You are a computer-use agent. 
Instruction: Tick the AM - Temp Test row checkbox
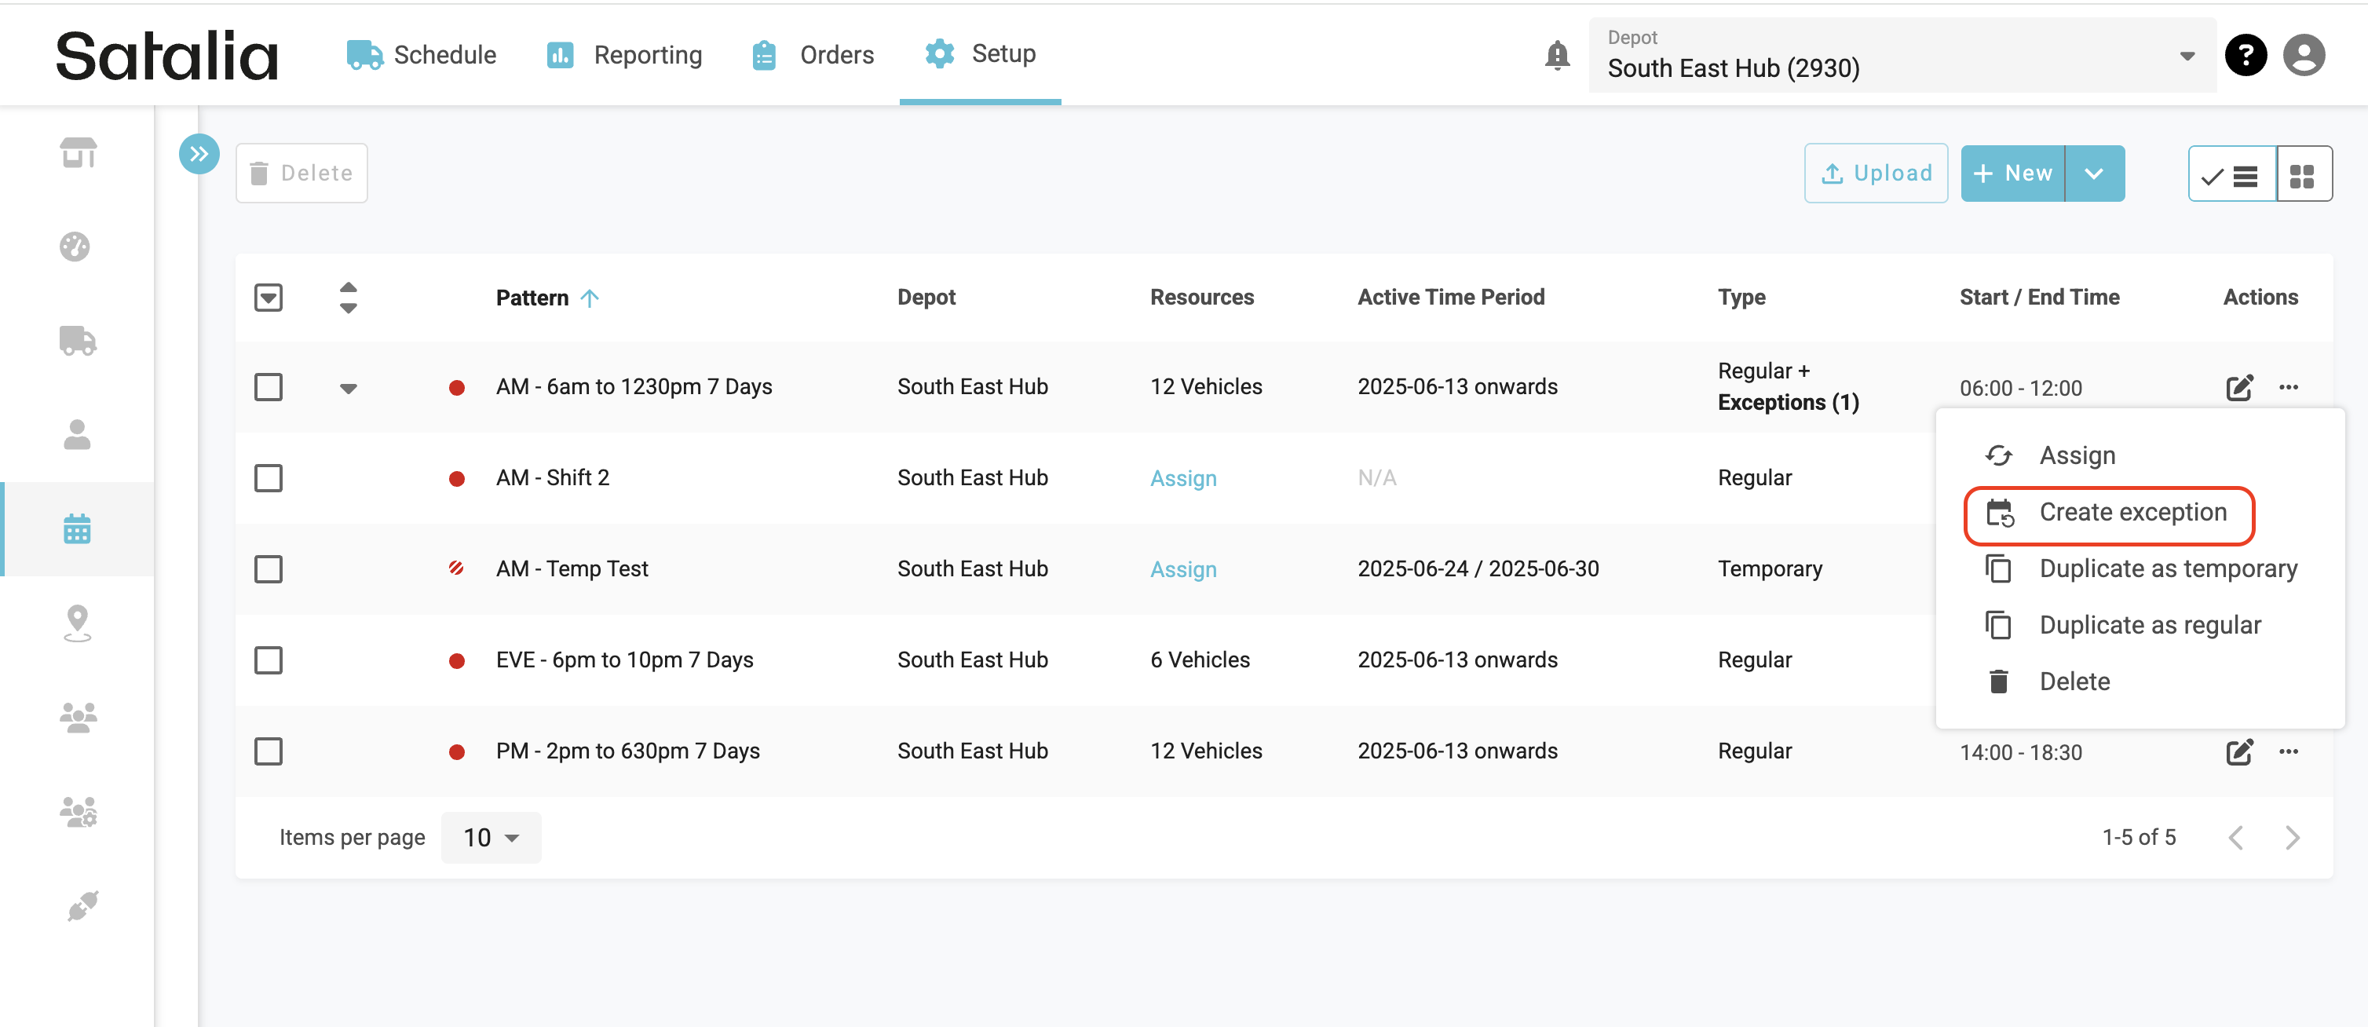click(269, 568)
